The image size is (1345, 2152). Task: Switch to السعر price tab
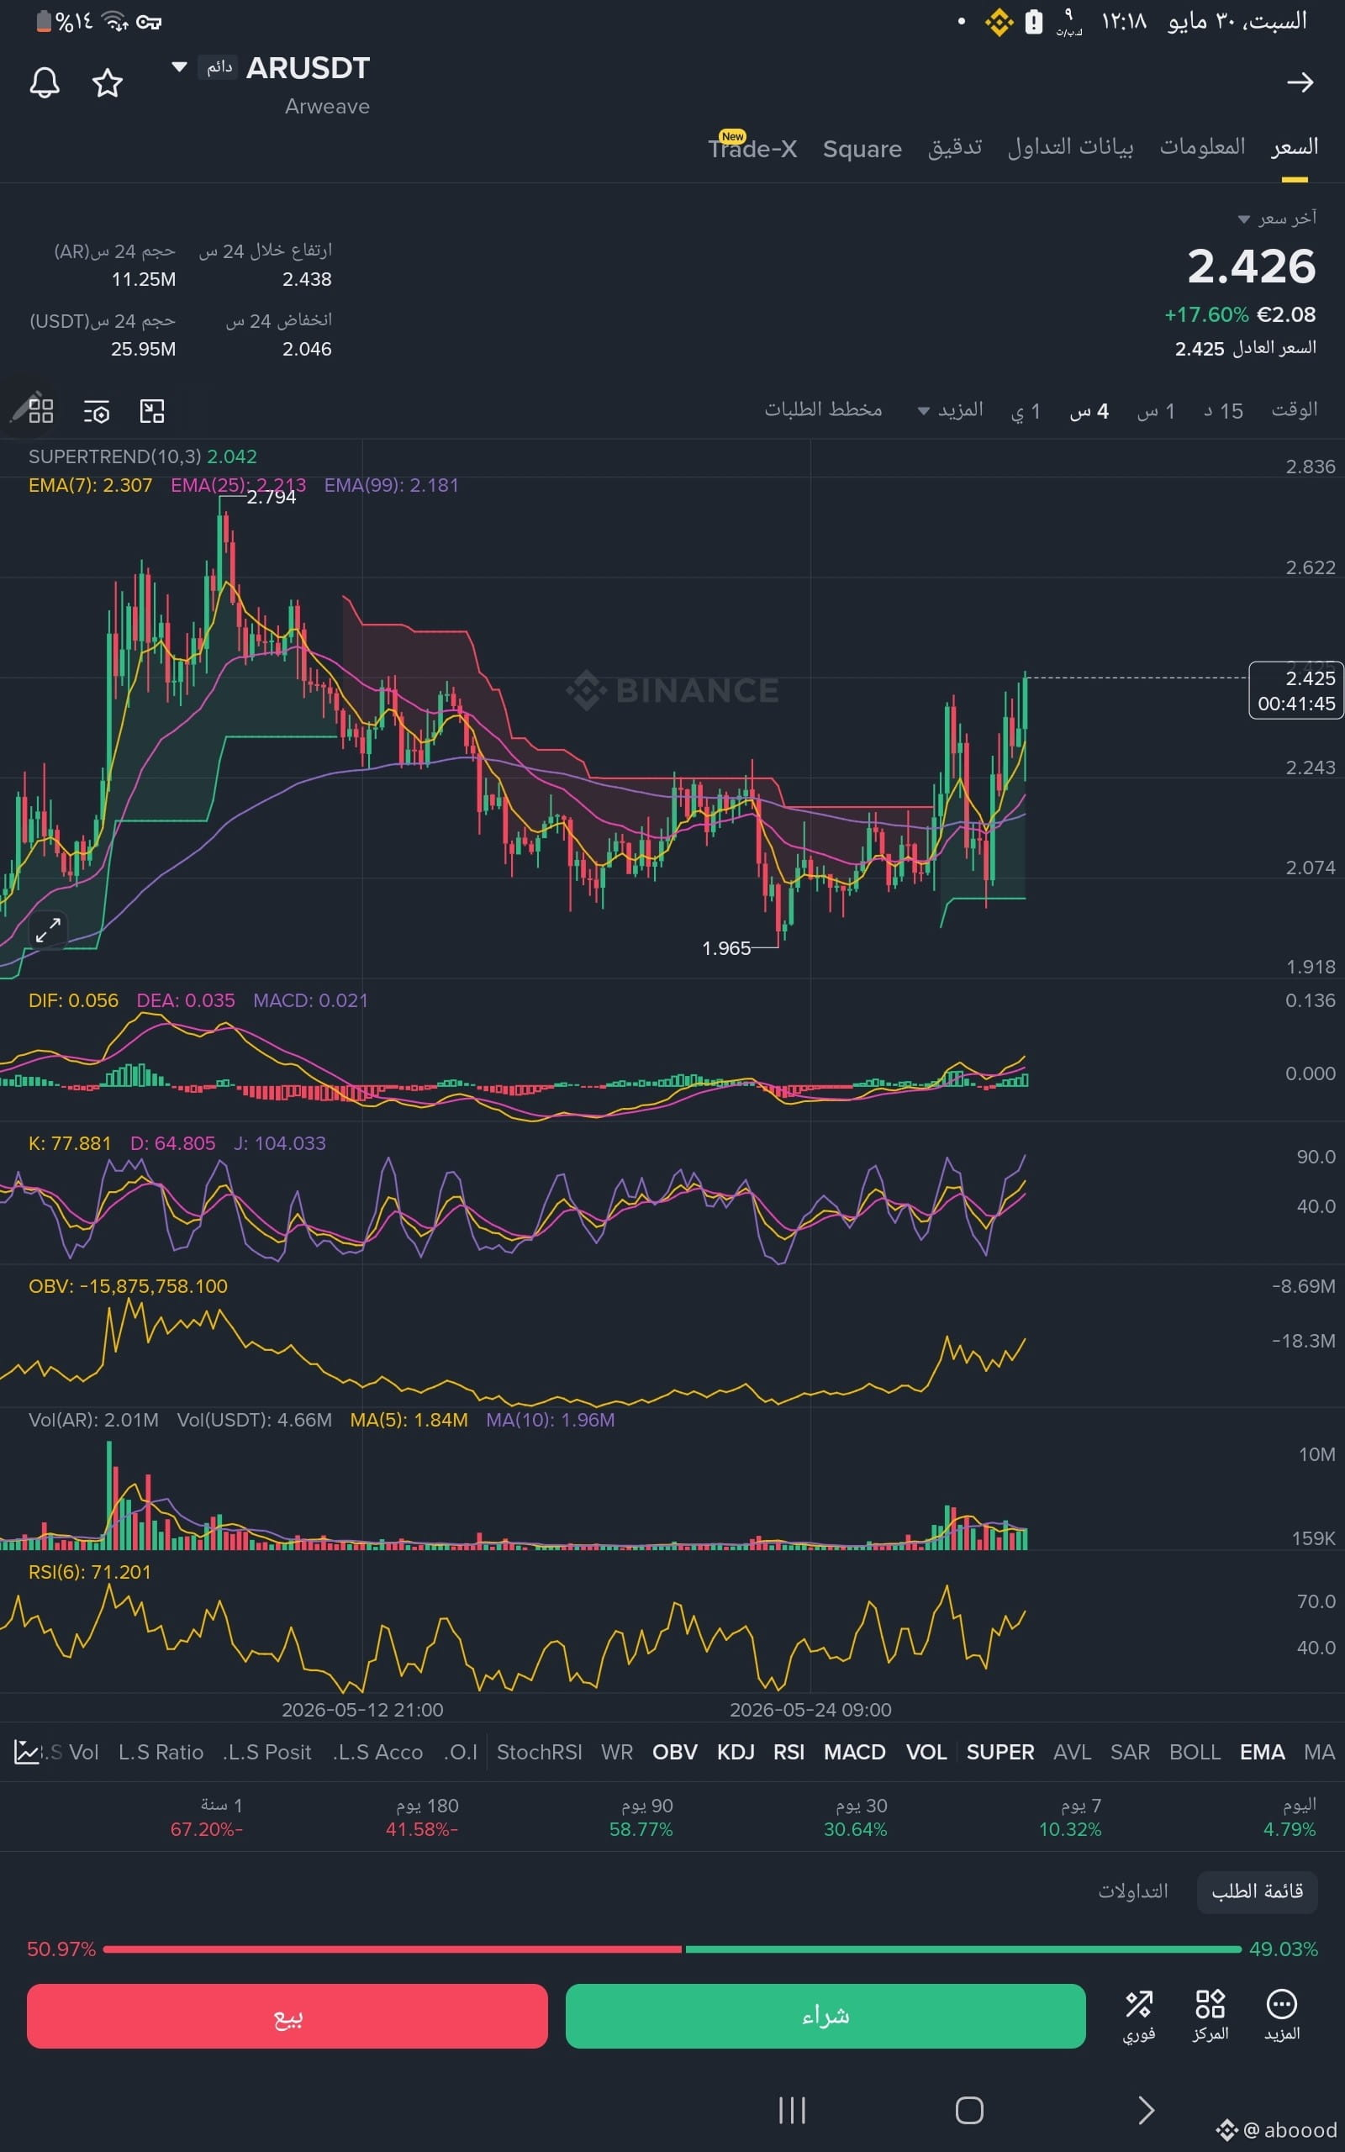pos(1295,148)
